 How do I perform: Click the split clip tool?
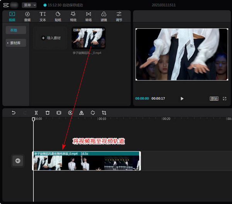(x=36, y=113)
